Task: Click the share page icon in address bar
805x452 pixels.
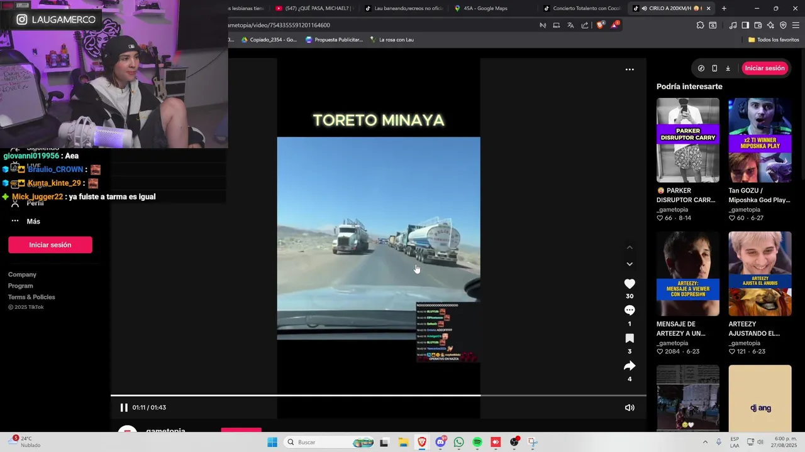Action: click(585, 25)
